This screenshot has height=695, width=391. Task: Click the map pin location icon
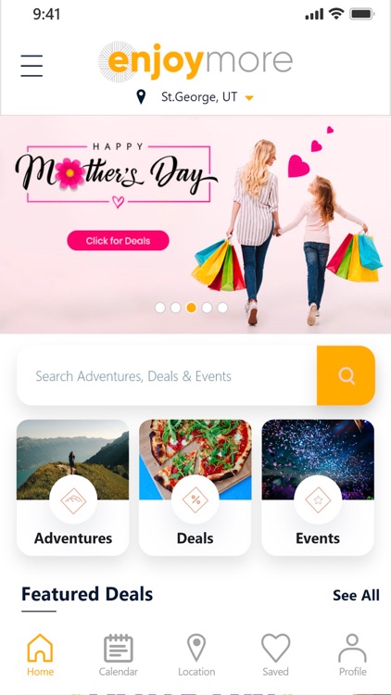tap(141, 96)
